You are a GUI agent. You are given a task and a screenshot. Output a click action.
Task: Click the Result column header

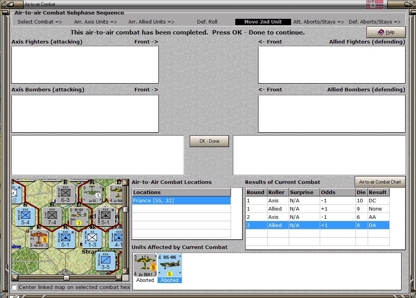pos(379,192)
